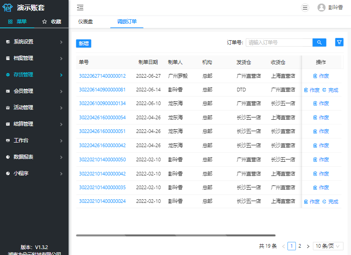This screenshot has width=351, height=255.
Task: Click the DTD warehouse cell
Action: [241, 90]
